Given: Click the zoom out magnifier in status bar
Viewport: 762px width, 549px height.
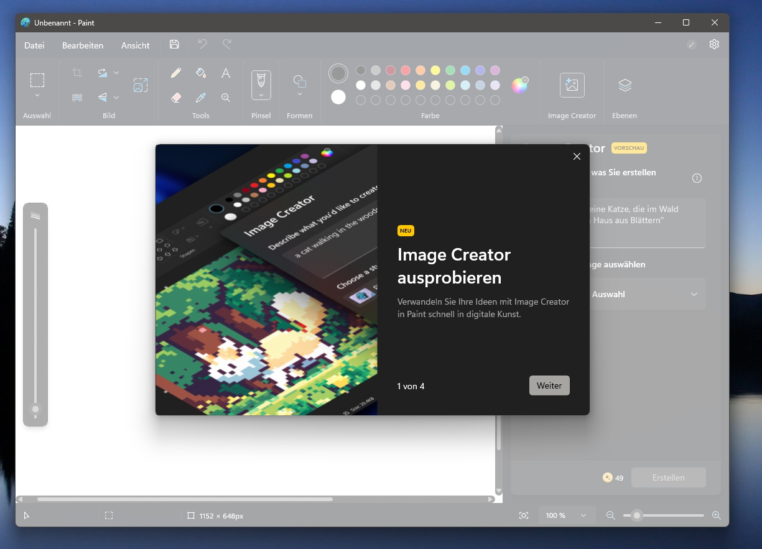Looking at the screenshot, I should tap(611, 515).
